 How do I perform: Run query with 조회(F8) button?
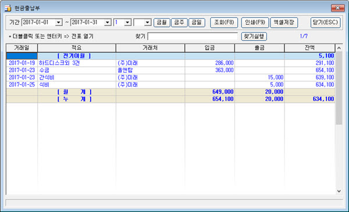click(x=224, y=23)
